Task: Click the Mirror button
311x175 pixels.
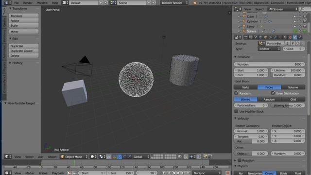Action: pos(24,32)
